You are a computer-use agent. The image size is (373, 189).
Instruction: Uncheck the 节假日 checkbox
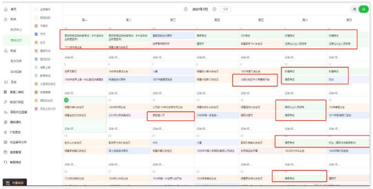[36, 26]
